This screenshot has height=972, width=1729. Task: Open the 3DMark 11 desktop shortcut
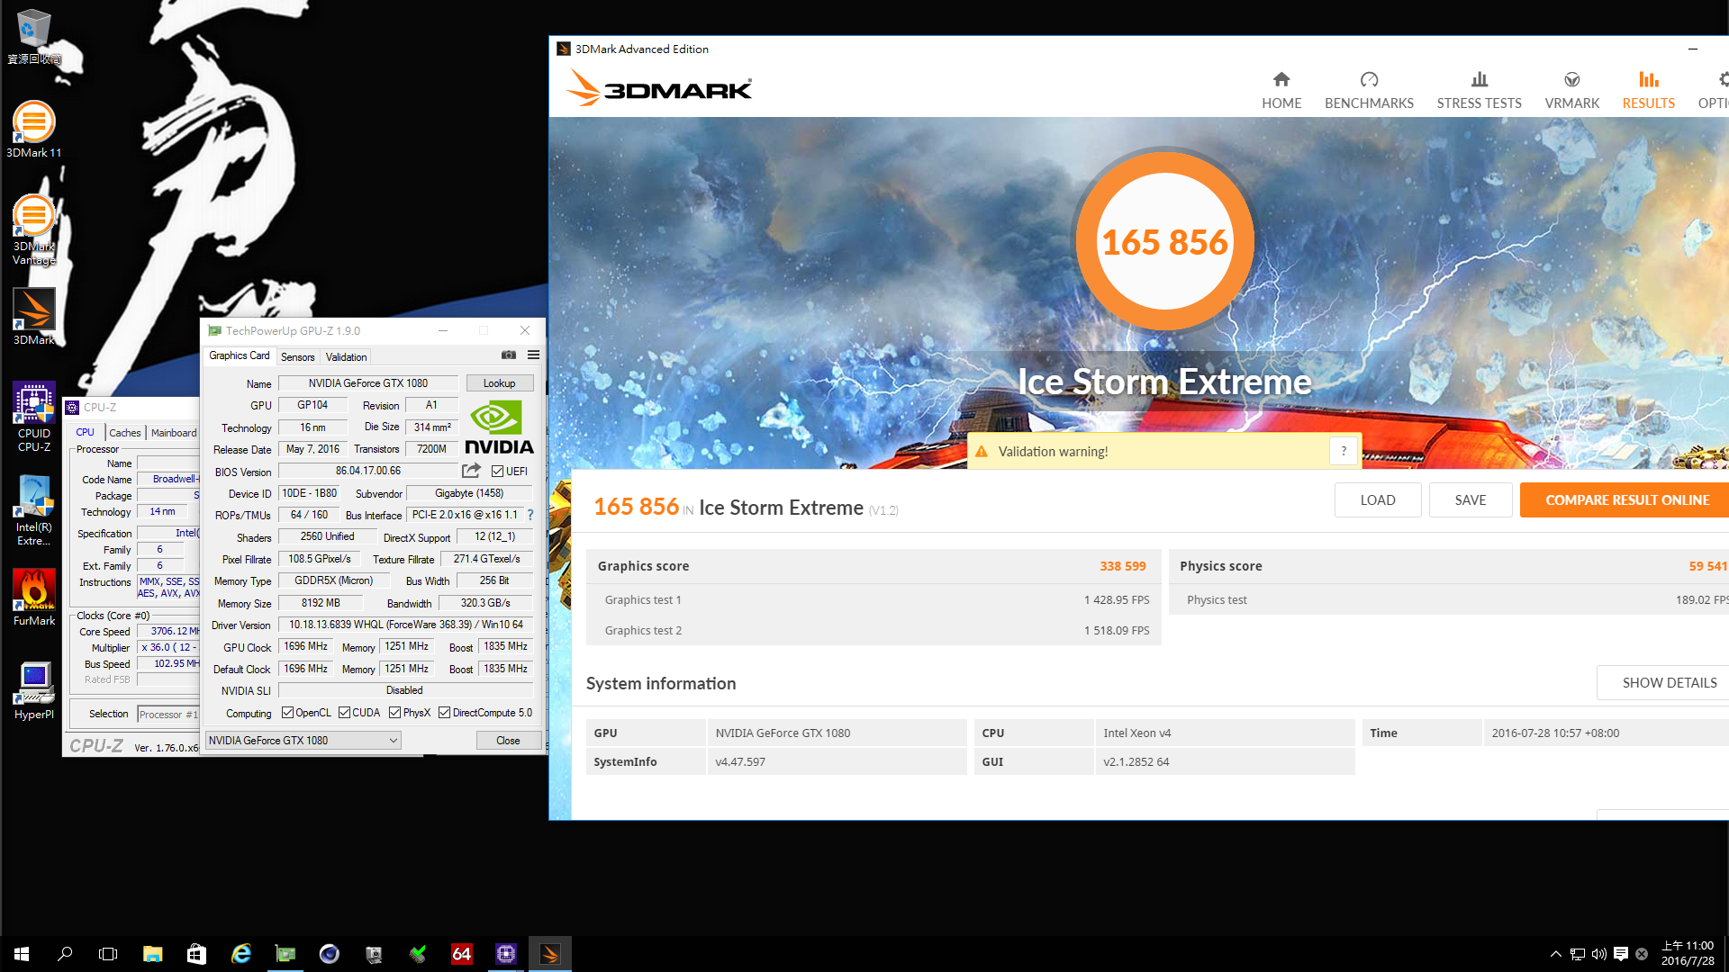(x=33, y=130)
